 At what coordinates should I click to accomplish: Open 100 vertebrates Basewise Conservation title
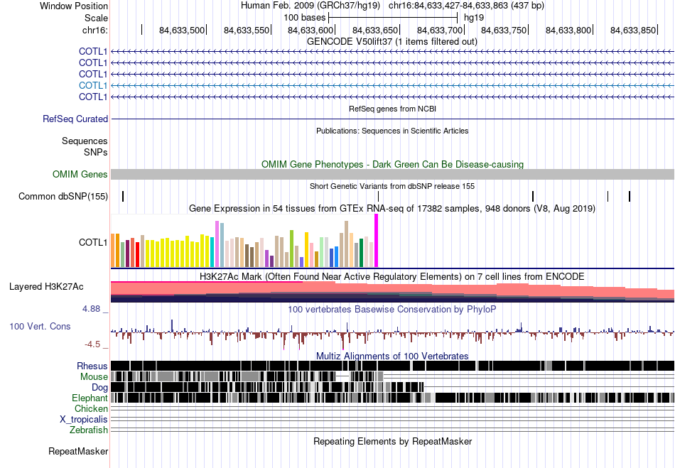[x=392, y=309]
